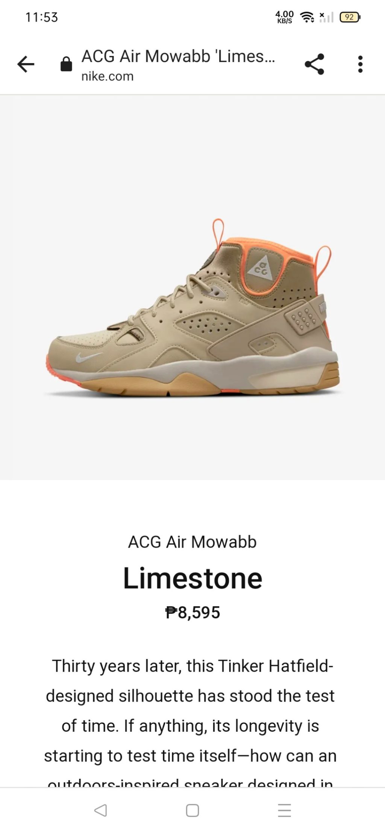
Task: Tap the nike.com domain text
Action: tap(108, 76)
